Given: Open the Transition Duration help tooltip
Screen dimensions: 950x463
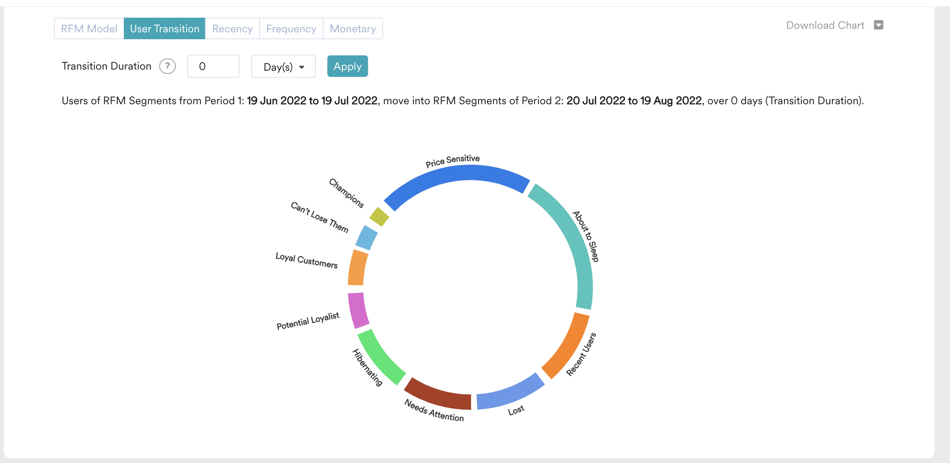Looking at the screenshot, I should tap(167, 66).
